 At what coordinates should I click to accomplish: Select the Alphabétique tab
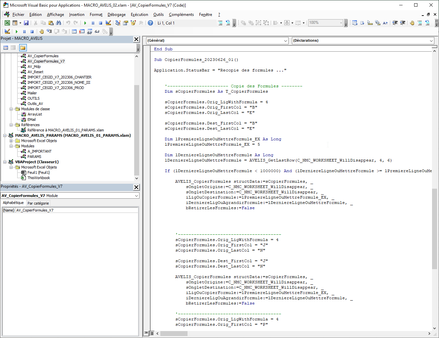(x=13, y=203)
